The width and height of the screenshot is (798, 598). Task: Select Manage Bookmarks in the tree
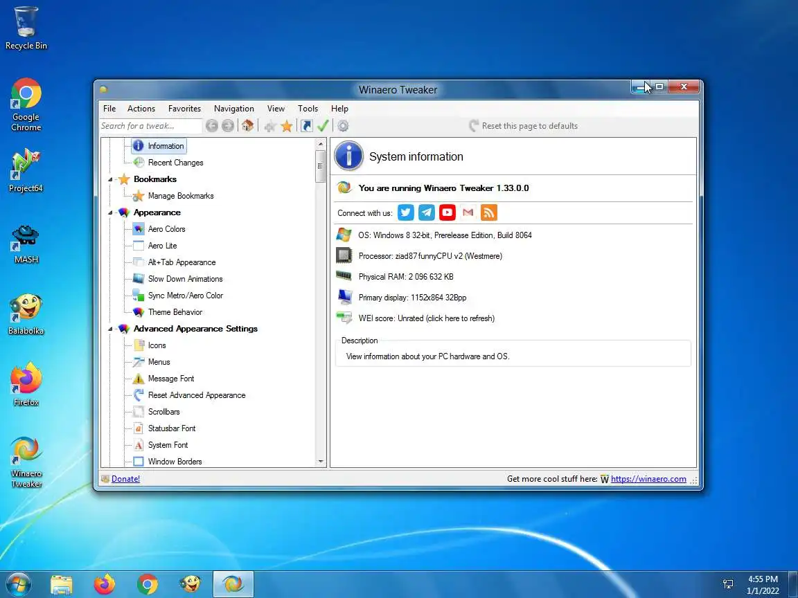[181, 196]
